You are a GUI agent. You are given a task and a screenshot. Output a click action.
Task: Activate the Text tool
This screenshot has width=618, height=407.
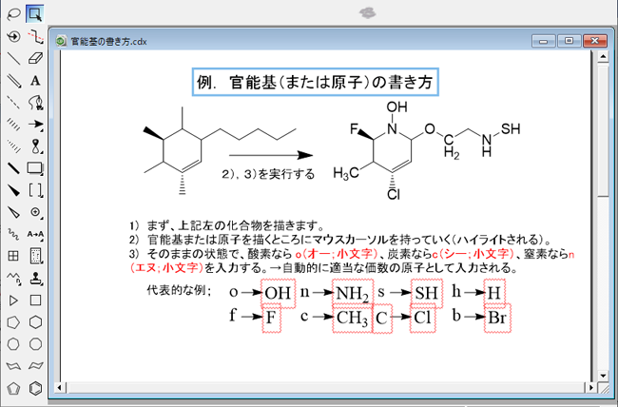point(35,80)
